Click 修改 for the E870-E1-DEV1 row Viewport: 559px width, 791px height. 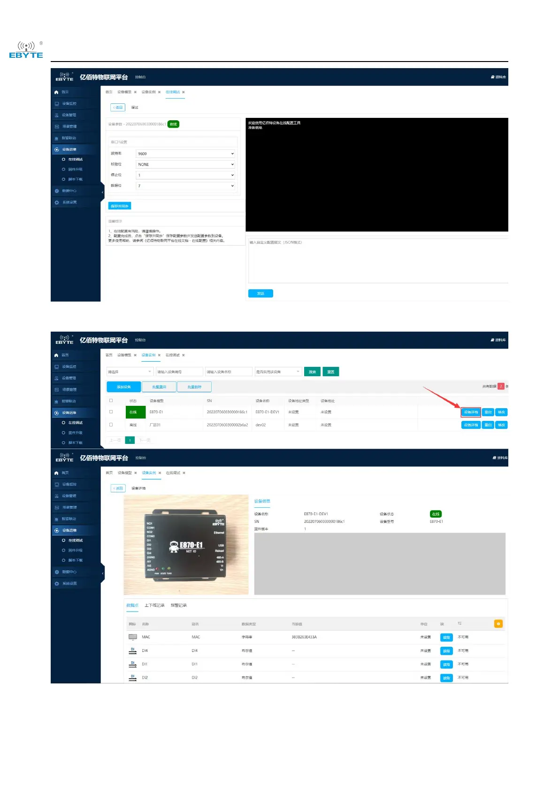pyautogui.click(x=501, y=412)
